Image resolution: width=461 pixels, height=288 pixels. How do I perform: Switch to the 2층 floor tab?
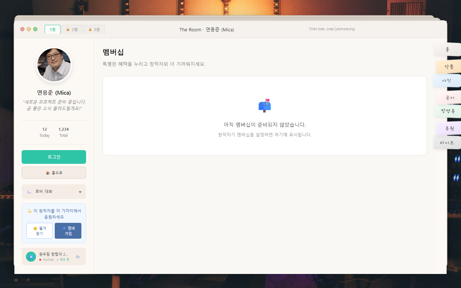(x=72, y=30)
